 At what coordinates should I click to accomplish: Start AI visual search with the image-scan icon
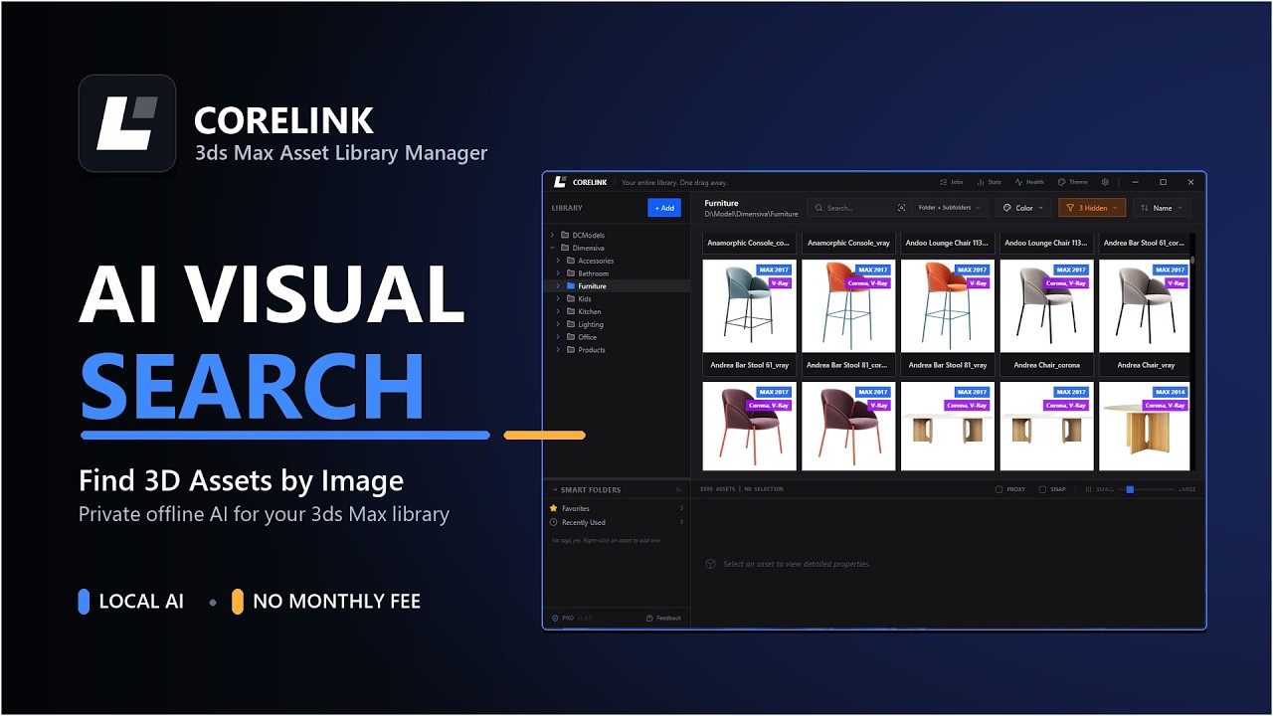[x=901, y=208]
